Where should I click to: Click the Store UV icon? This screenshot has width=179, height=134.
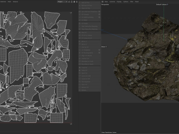(x=80, y=84)
